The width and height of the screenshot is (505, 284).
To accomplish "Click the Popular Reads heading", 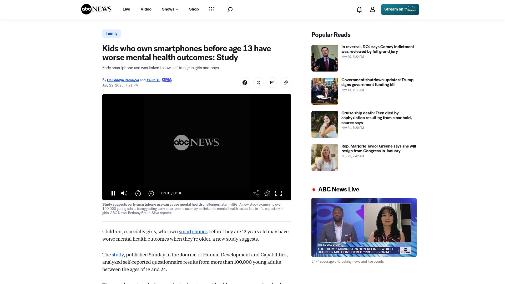I will point(331,35).
